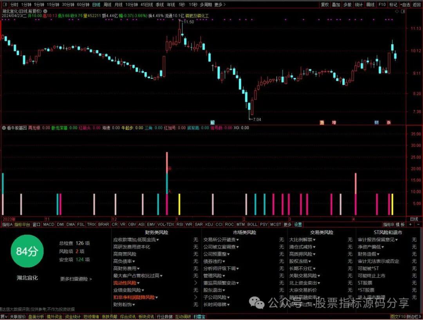Click 图文F10 at bottom right
423x320 pixels.
tap(398, 317)
